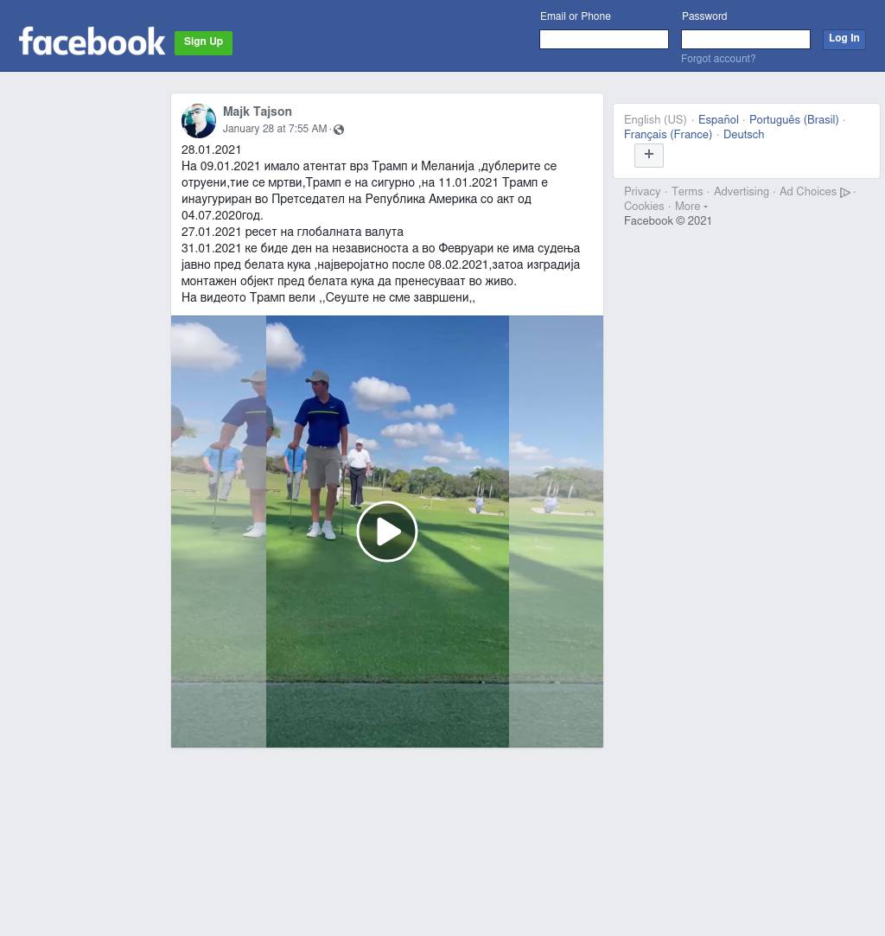
Task: Open Majk Tajson profile name link
Action: 258,111
